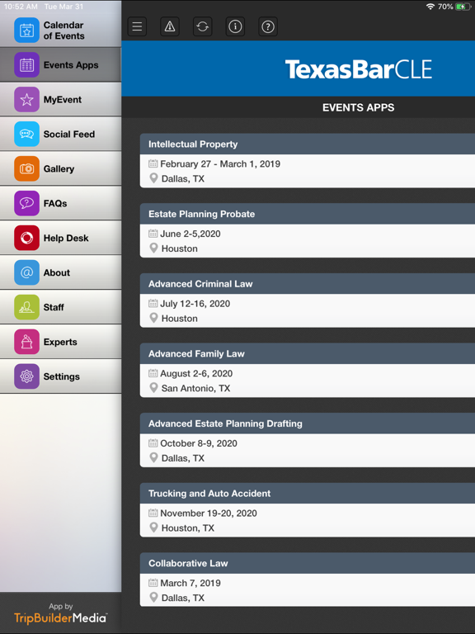The image size is (475, 634).
Task: Tap the Experts podium icon
Action: 26,342
